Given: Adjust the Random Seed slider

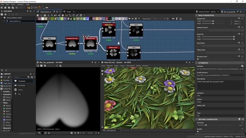Looking at the screenshot, I should point(216,59).
